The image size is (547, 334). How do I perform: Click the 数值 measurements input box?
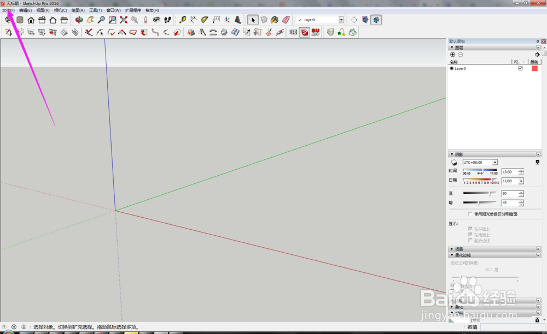[511, 327]
